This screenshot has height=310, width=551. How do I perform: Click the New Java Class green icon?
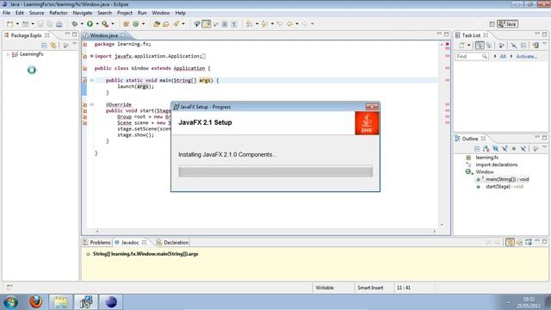pos(136,24)
